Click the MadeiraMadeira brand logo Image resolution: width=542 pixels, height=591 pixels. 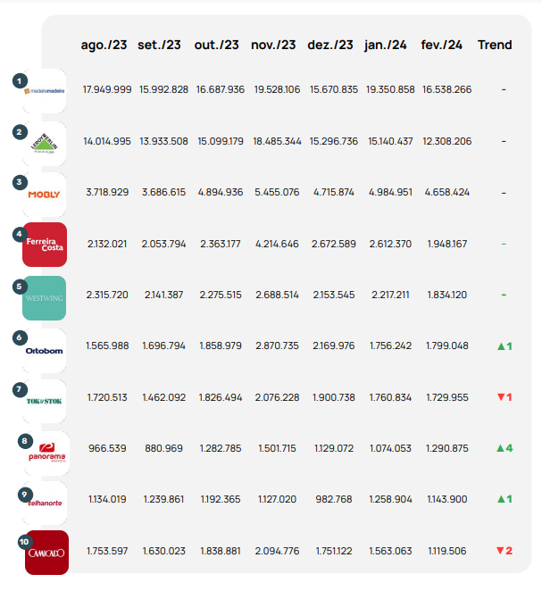pos(45,90)
